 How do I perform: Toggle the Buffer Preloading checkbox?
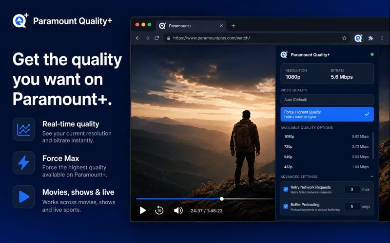[x=286, y=206]
